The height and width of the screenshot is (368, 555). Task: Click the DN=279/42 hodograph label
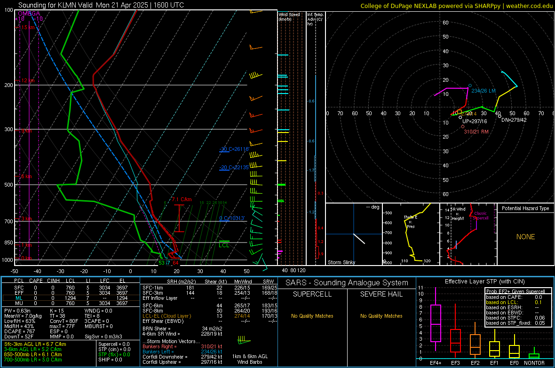coord(514,120)
